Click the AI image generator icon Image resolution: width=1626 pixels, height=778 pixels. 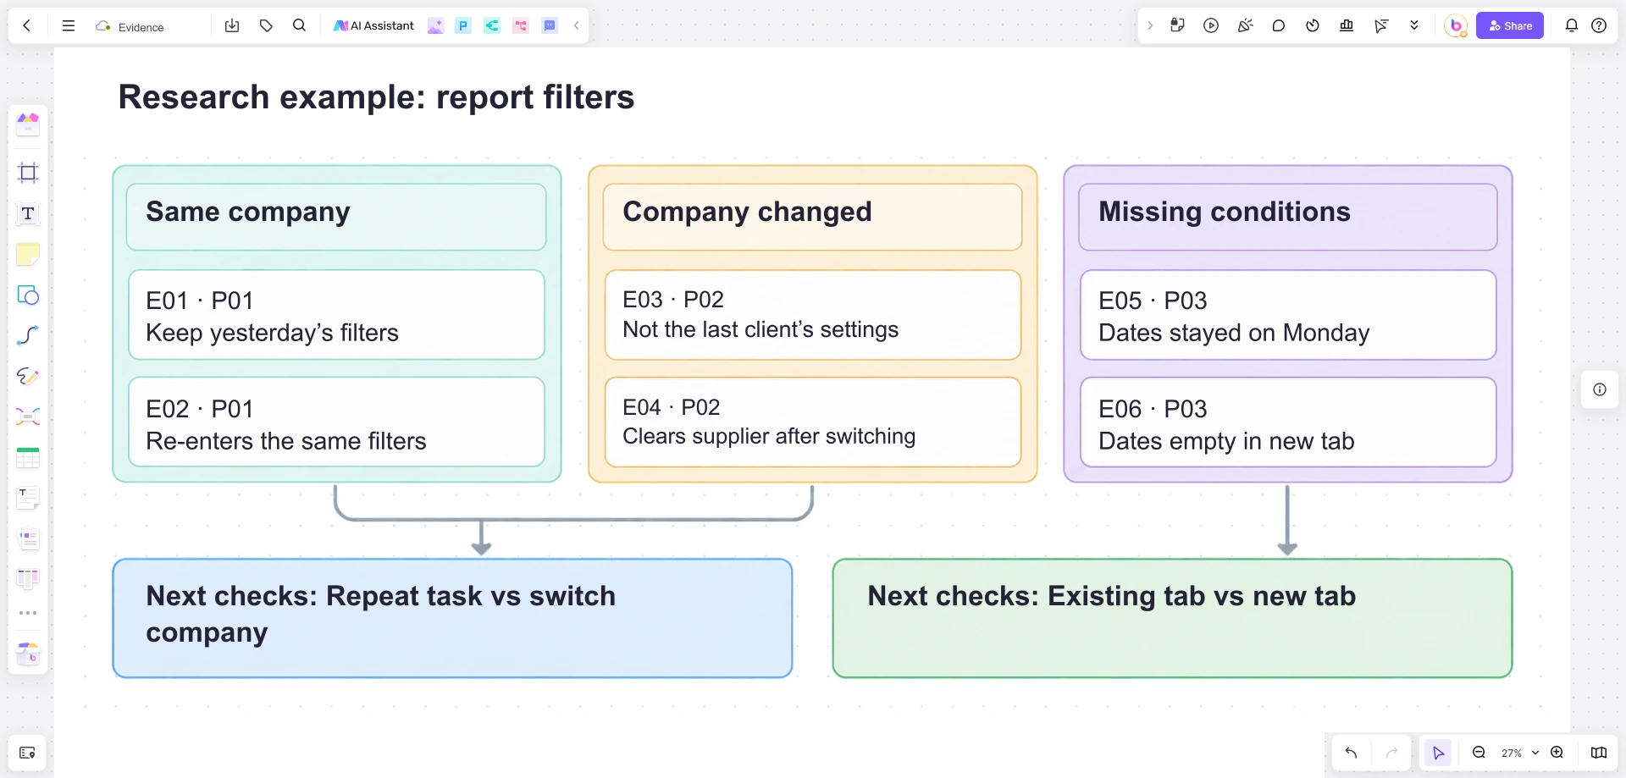[x=435, y=25]
